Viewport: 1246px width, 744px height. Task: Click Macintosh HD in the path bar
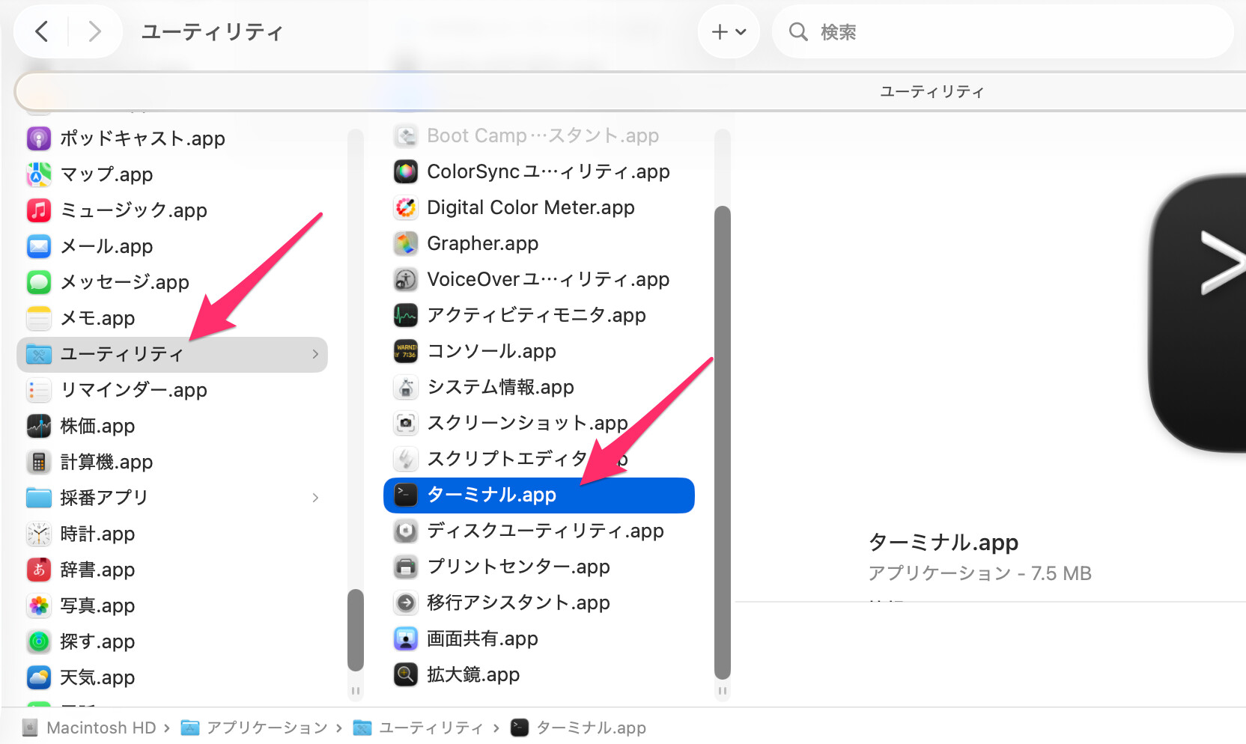101,728
